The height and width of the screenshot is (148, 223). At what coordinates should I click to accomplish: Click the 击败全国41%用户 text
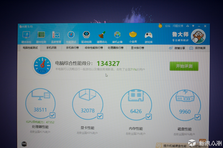pyautogui.click(x=40, y=132)
